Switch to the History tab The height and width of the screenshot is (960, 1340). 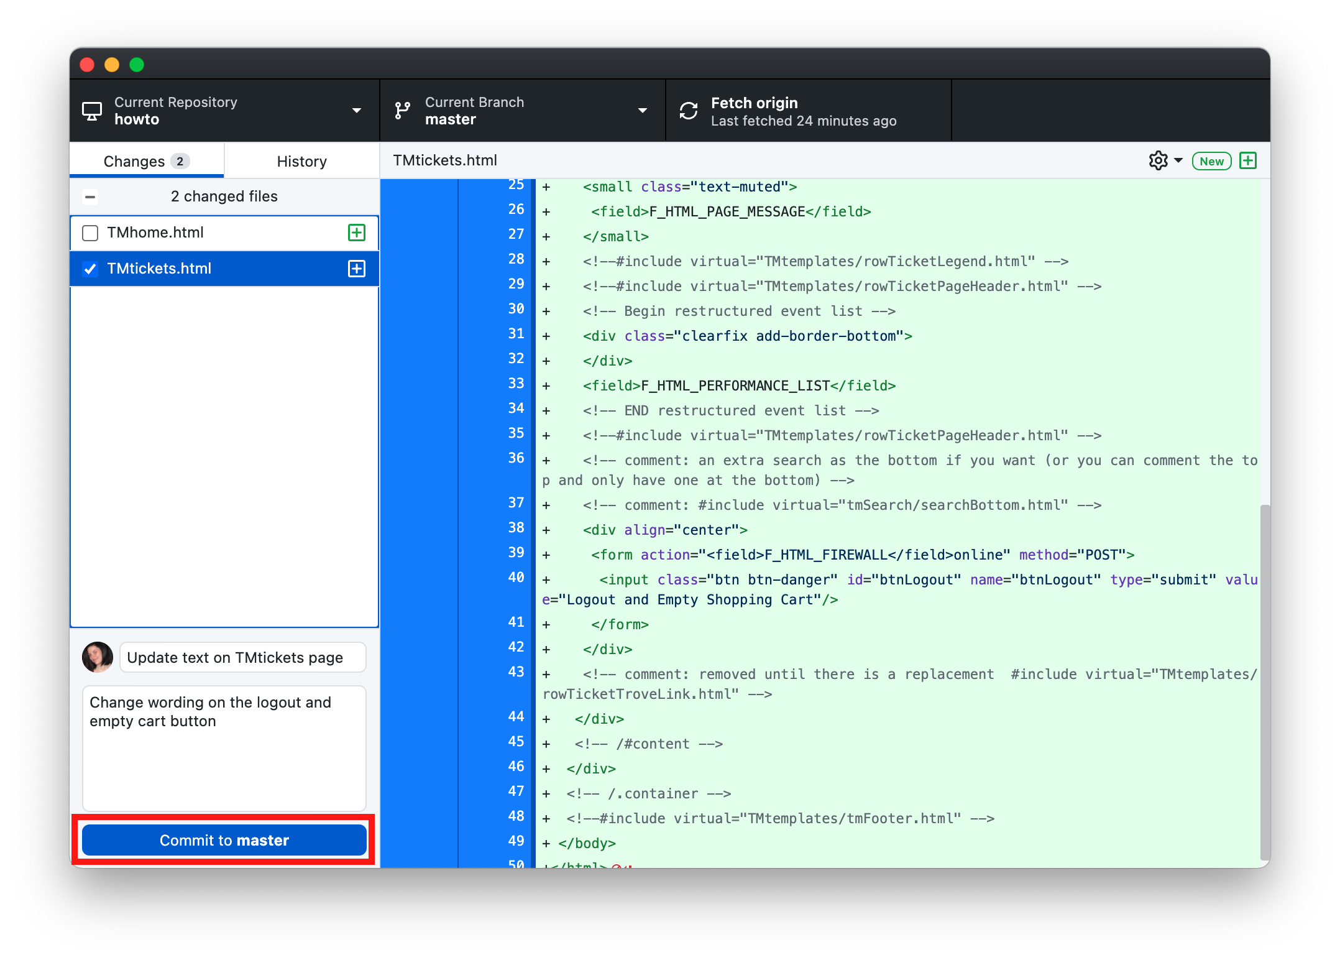pos(301,160)
